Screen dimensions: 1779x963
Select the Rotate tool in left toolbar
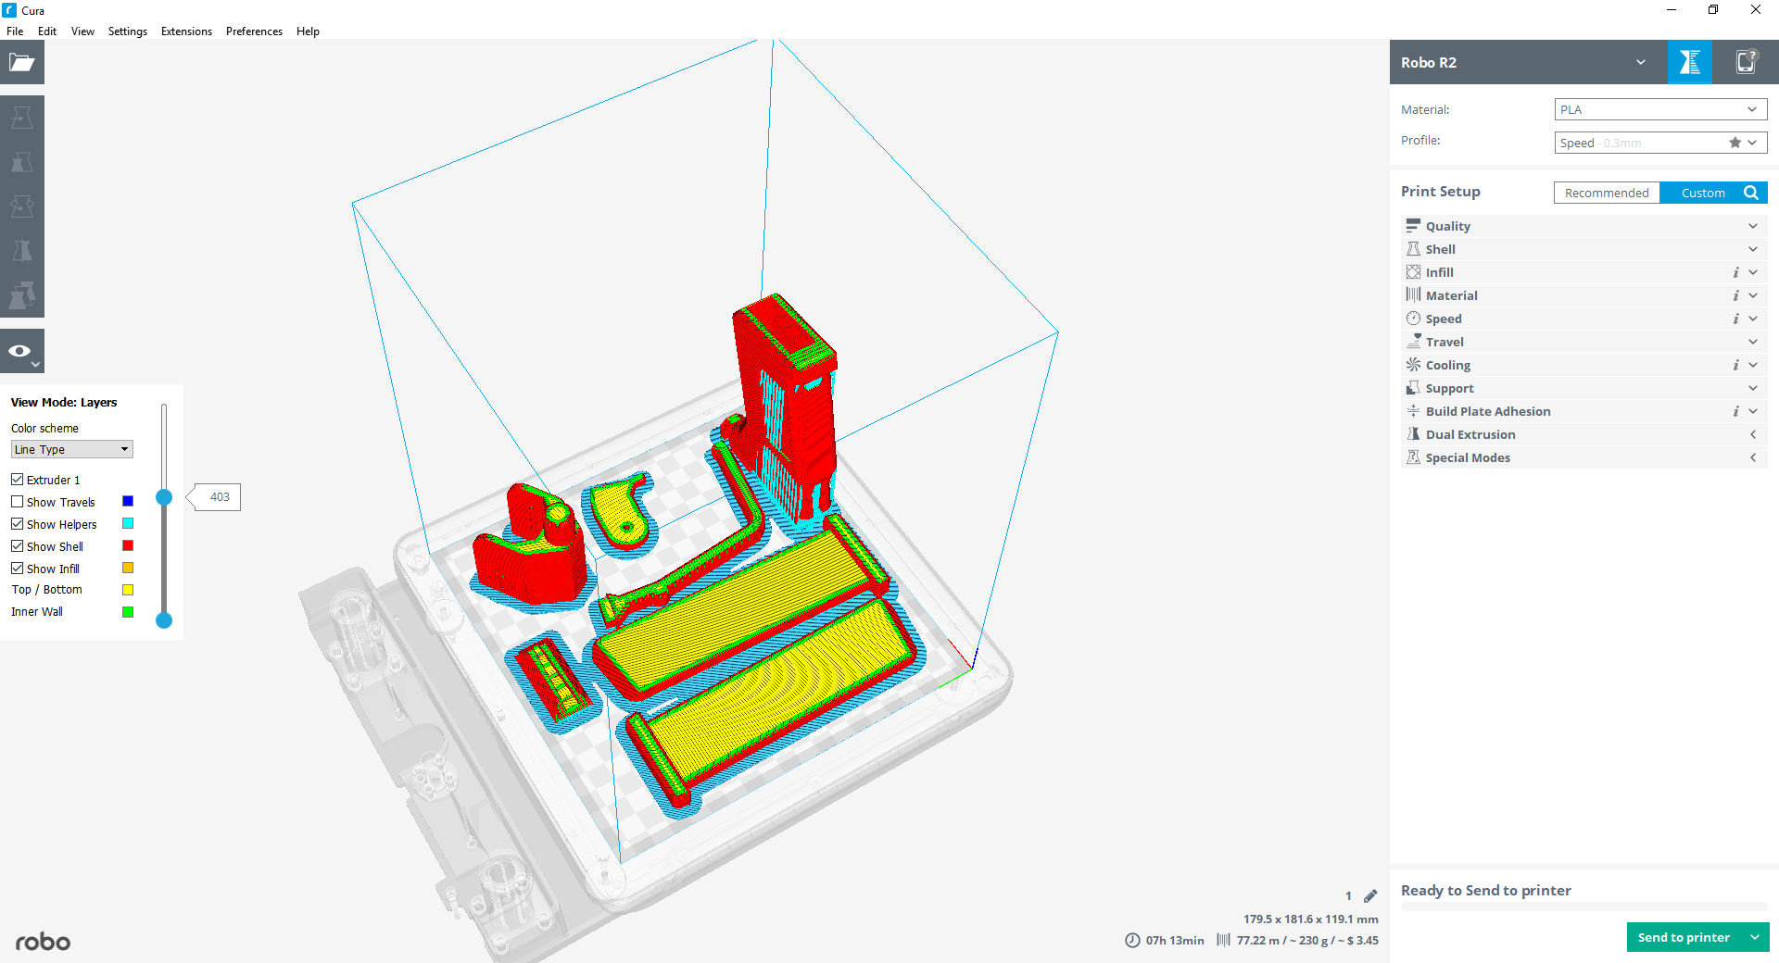click(x=22, y=206)
